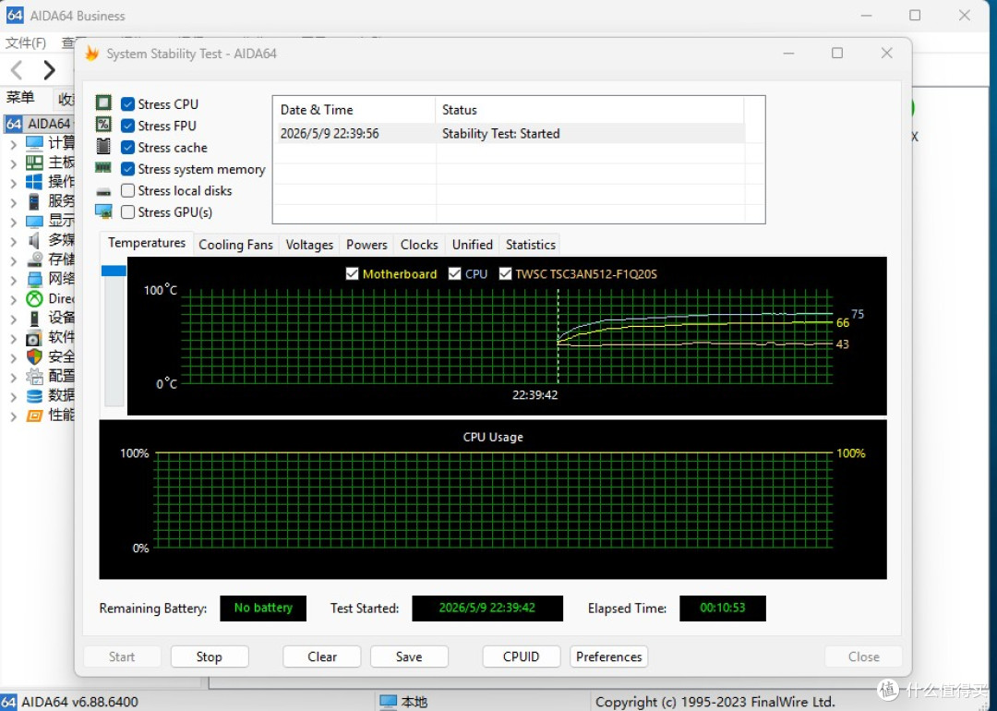Open the 文件(F) menu in AIDA64
997x711 pixels.
coord(26,42)
